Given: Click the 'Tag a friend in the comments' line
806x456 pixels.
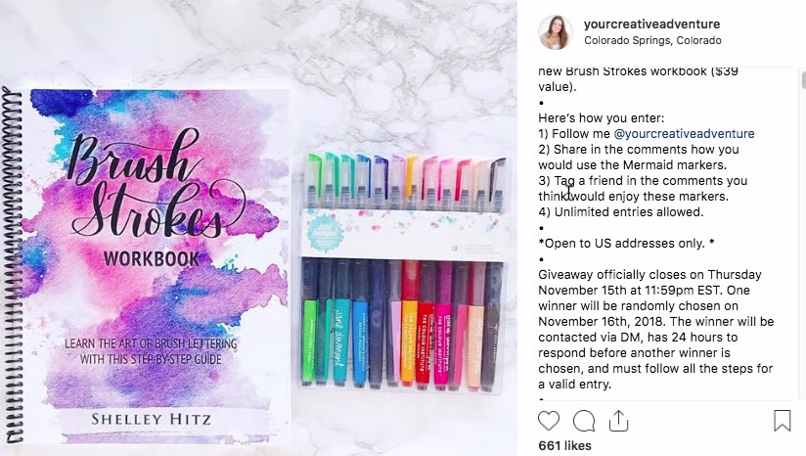Looking at the screenshot, I should tap(643, 180).
